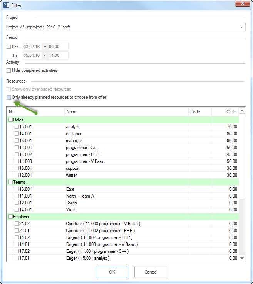
Task: Check the 14.001 designer checkbox
Action: pyautogui.click(x=17, y=133)
